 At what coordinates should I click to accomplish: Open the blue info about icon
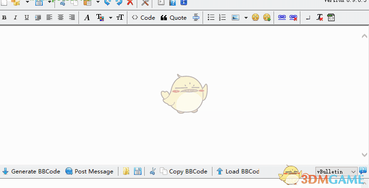(184, 3)
